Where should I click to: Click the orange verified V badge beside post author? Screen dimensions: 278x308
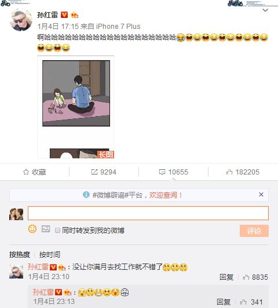point(64,14)
